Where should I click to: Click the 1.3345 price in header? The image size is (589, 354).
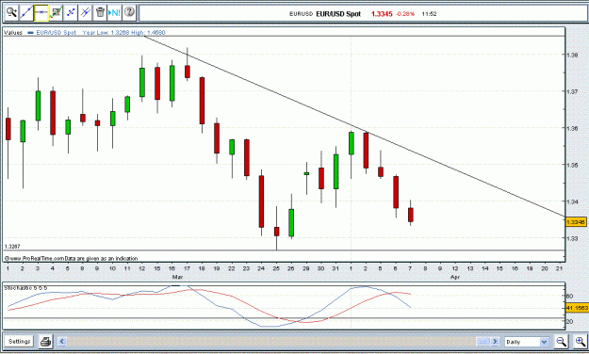[382, 14]
